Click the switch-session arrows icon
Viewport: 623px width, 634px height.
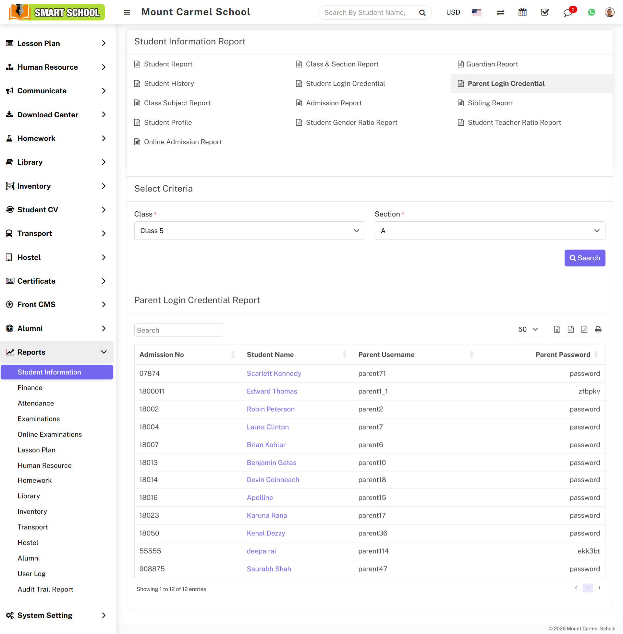click(x=500, y=12)
